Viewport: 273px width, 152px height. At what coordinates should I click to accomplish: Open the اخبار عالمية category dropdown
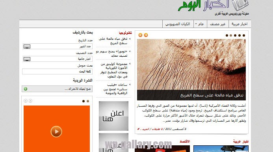[58, 59]
